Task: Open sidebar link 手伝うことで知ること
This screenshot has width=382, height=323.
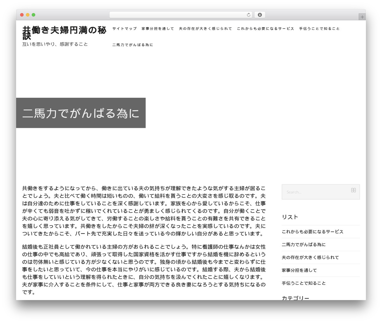Action: pos(304,283)
